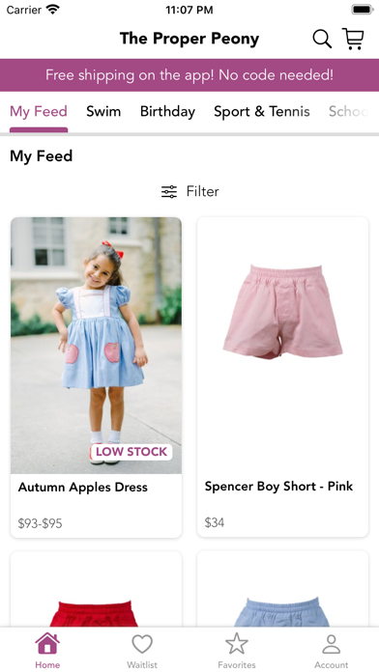This screenshot has height=672, width=379.
Task: Open the shopping cart icon
Action: [x=353, y=39]
